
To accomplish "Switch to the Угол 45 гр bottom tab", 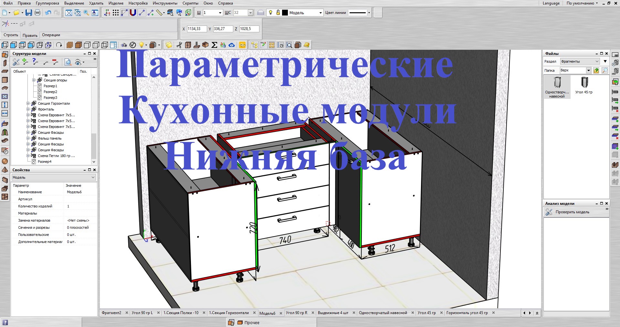I will click(x=427, y=313).
